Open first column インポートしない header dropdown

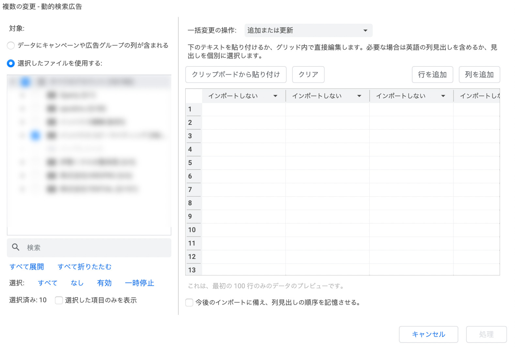click(x=244, y=96)
